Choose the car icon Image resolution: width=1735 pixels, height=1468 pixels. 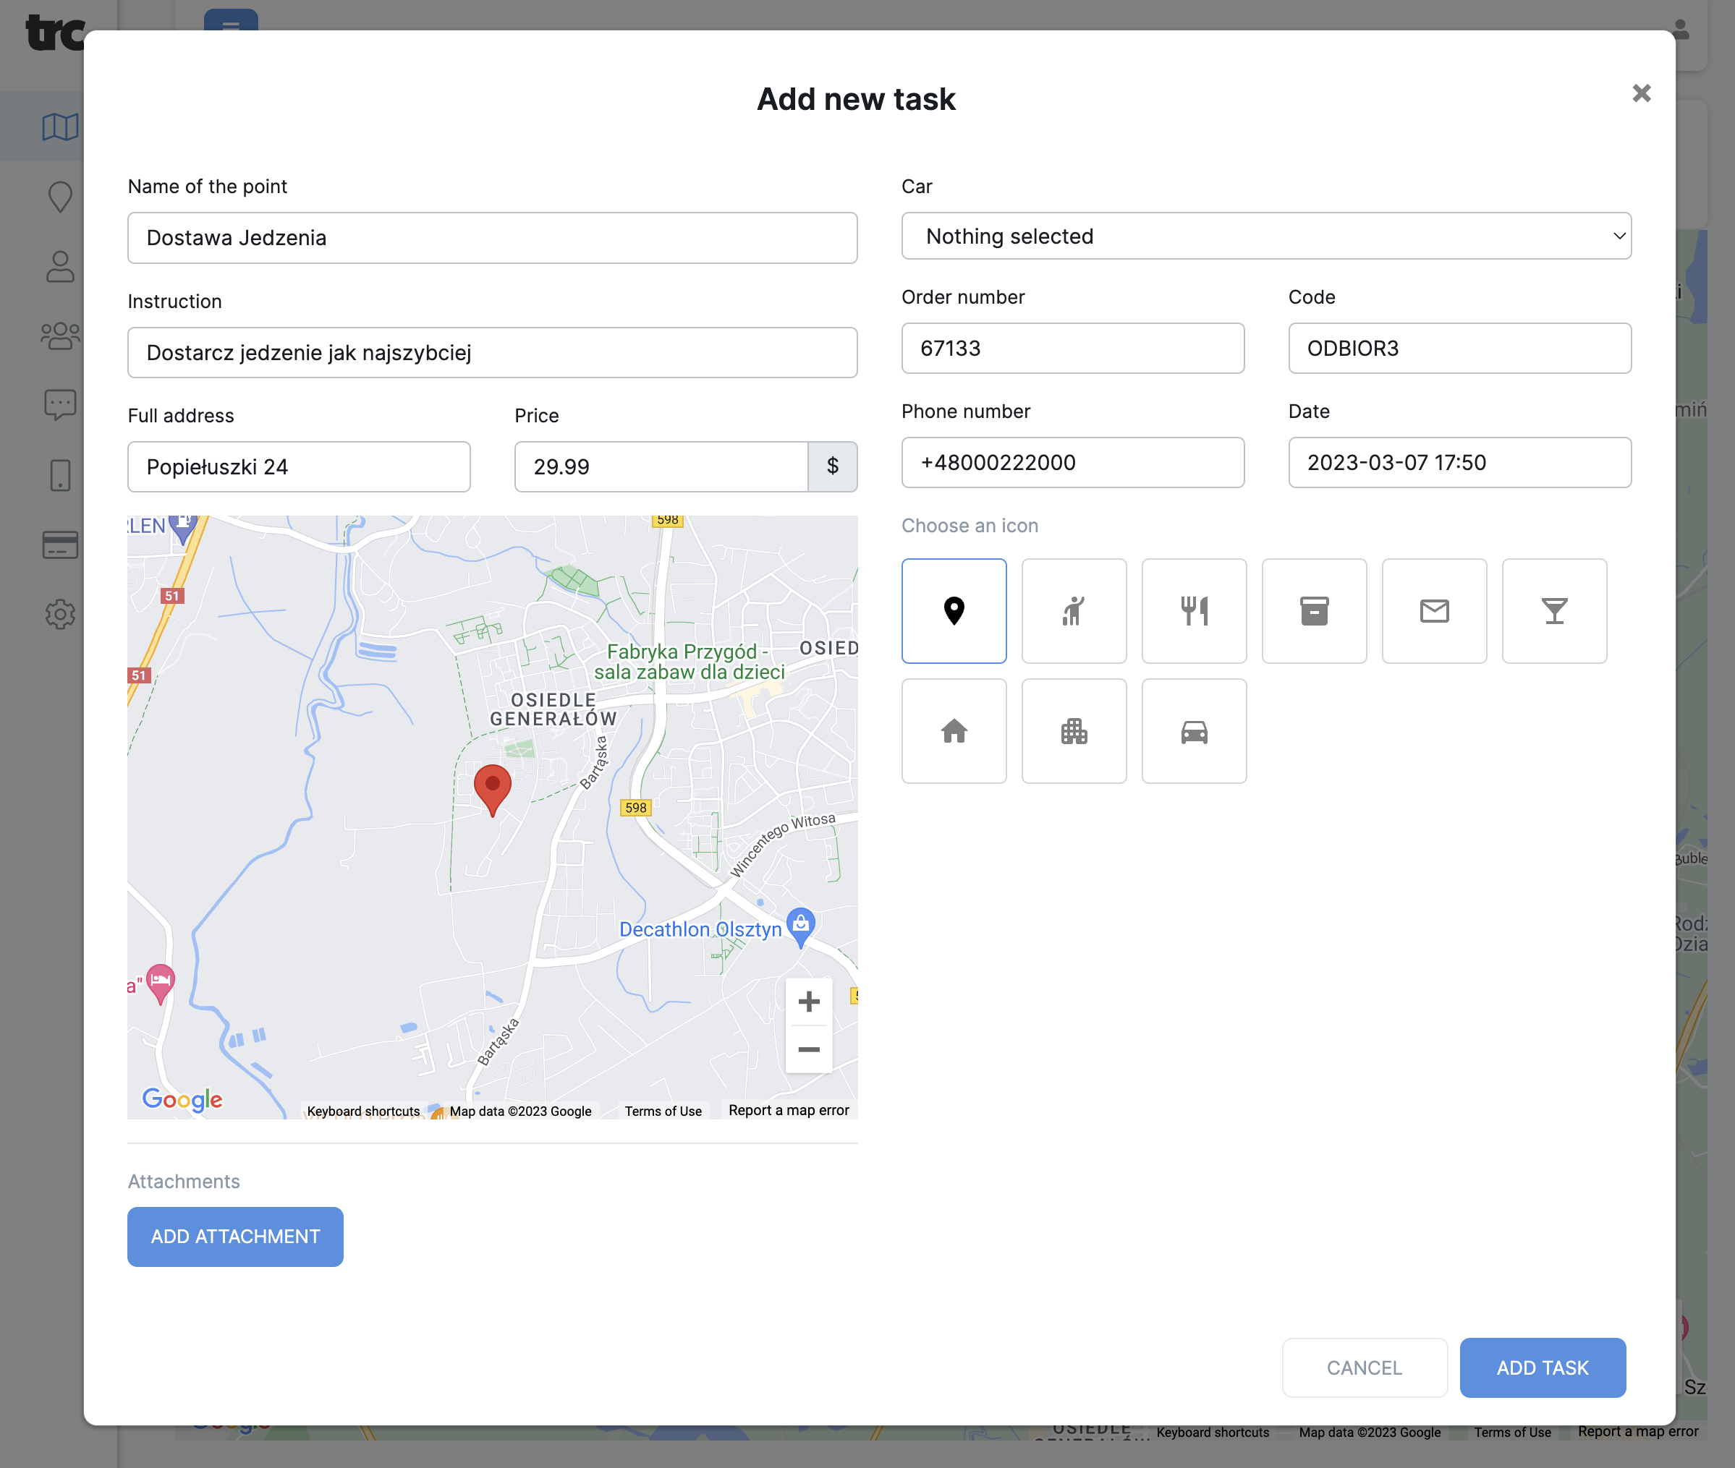[x=1194, y=730]
